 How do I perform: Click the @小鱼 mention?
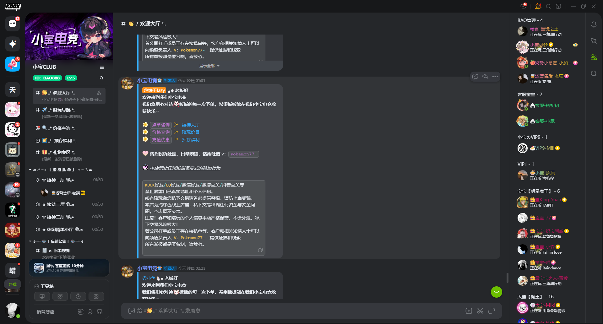(149, 278)
